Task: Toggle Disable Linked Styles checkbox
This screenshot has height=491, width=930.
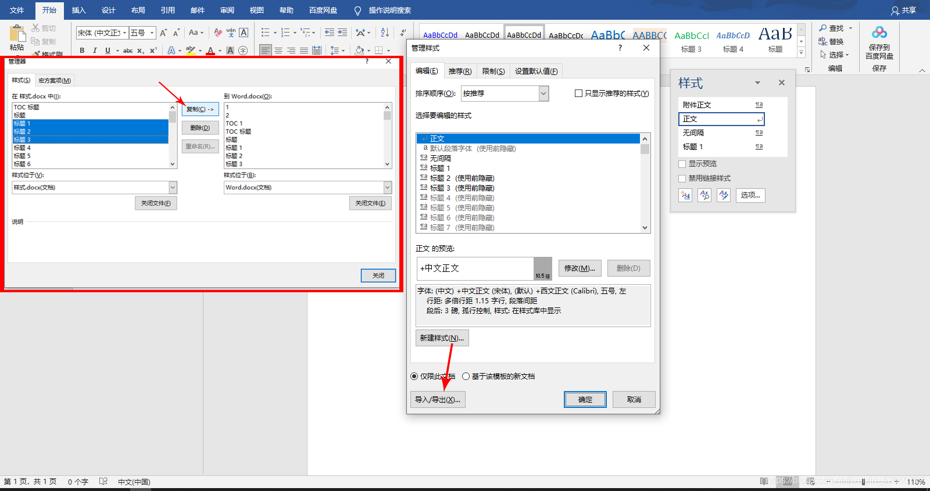Action: coord(682,179)
